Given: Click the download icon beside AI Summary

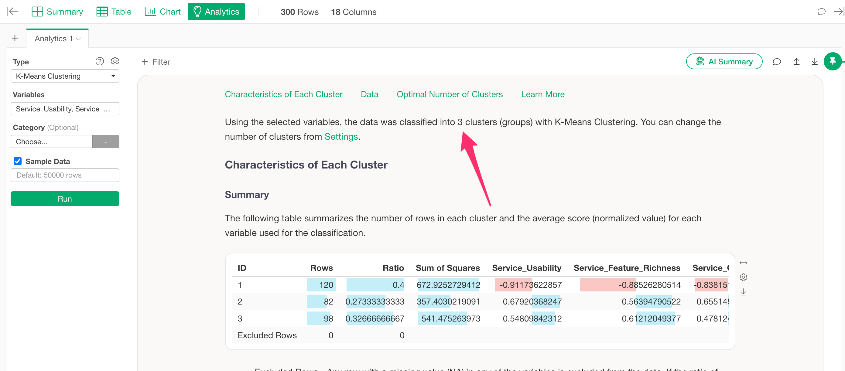Looking at the screenshot, I should pyautogui.click(x=814, y=62).
